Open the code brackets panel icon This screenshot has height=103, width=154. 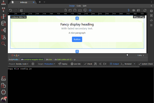click(151, 20)
